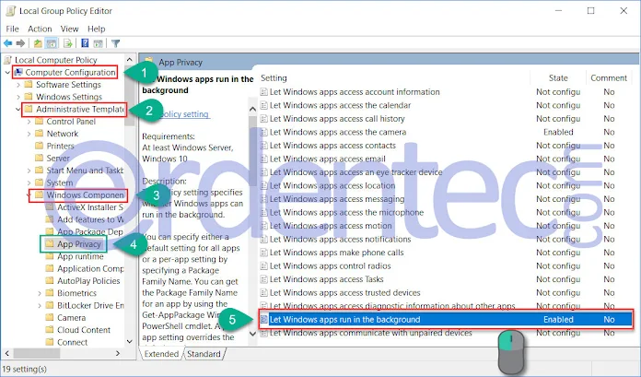641x377 pixels.
Task: Click folder icon beside Biometrics
Action: tap(50, 293)
